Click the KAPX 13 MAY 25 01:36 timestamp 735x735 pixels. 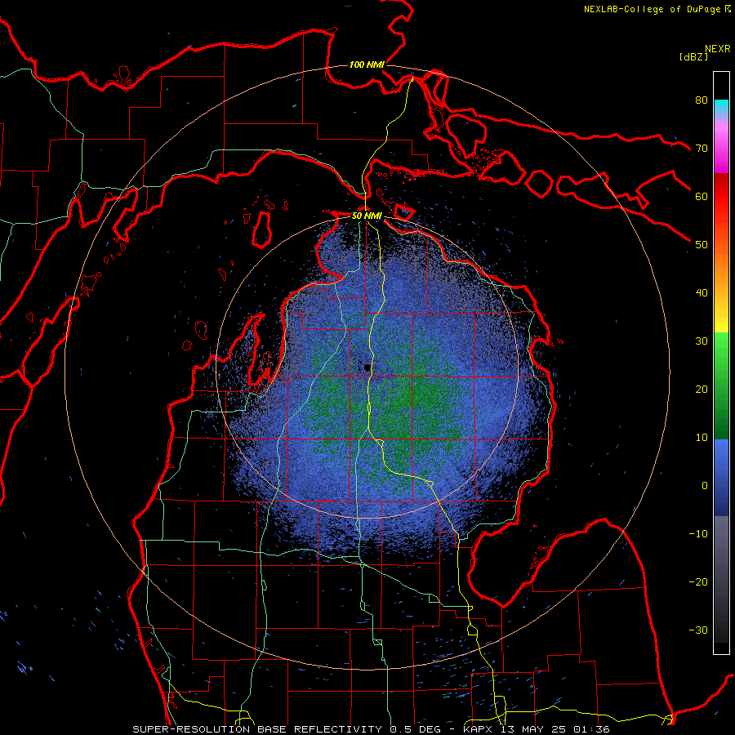[x=537, y=729]
